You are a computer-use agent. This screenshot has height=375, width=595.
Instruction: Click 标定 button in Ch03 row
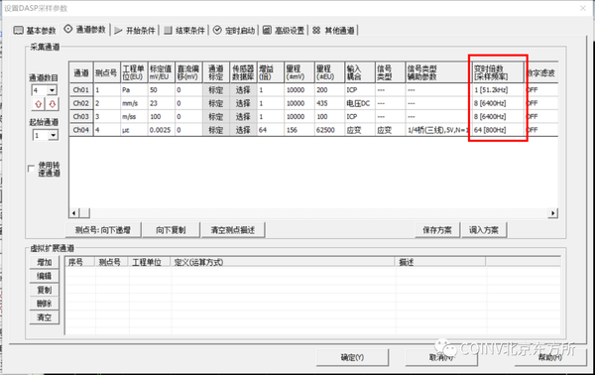click(x=216, y=116)
